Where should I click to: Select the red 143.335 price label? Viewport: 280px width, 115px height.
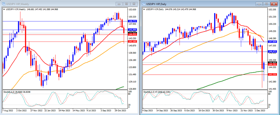273,75
